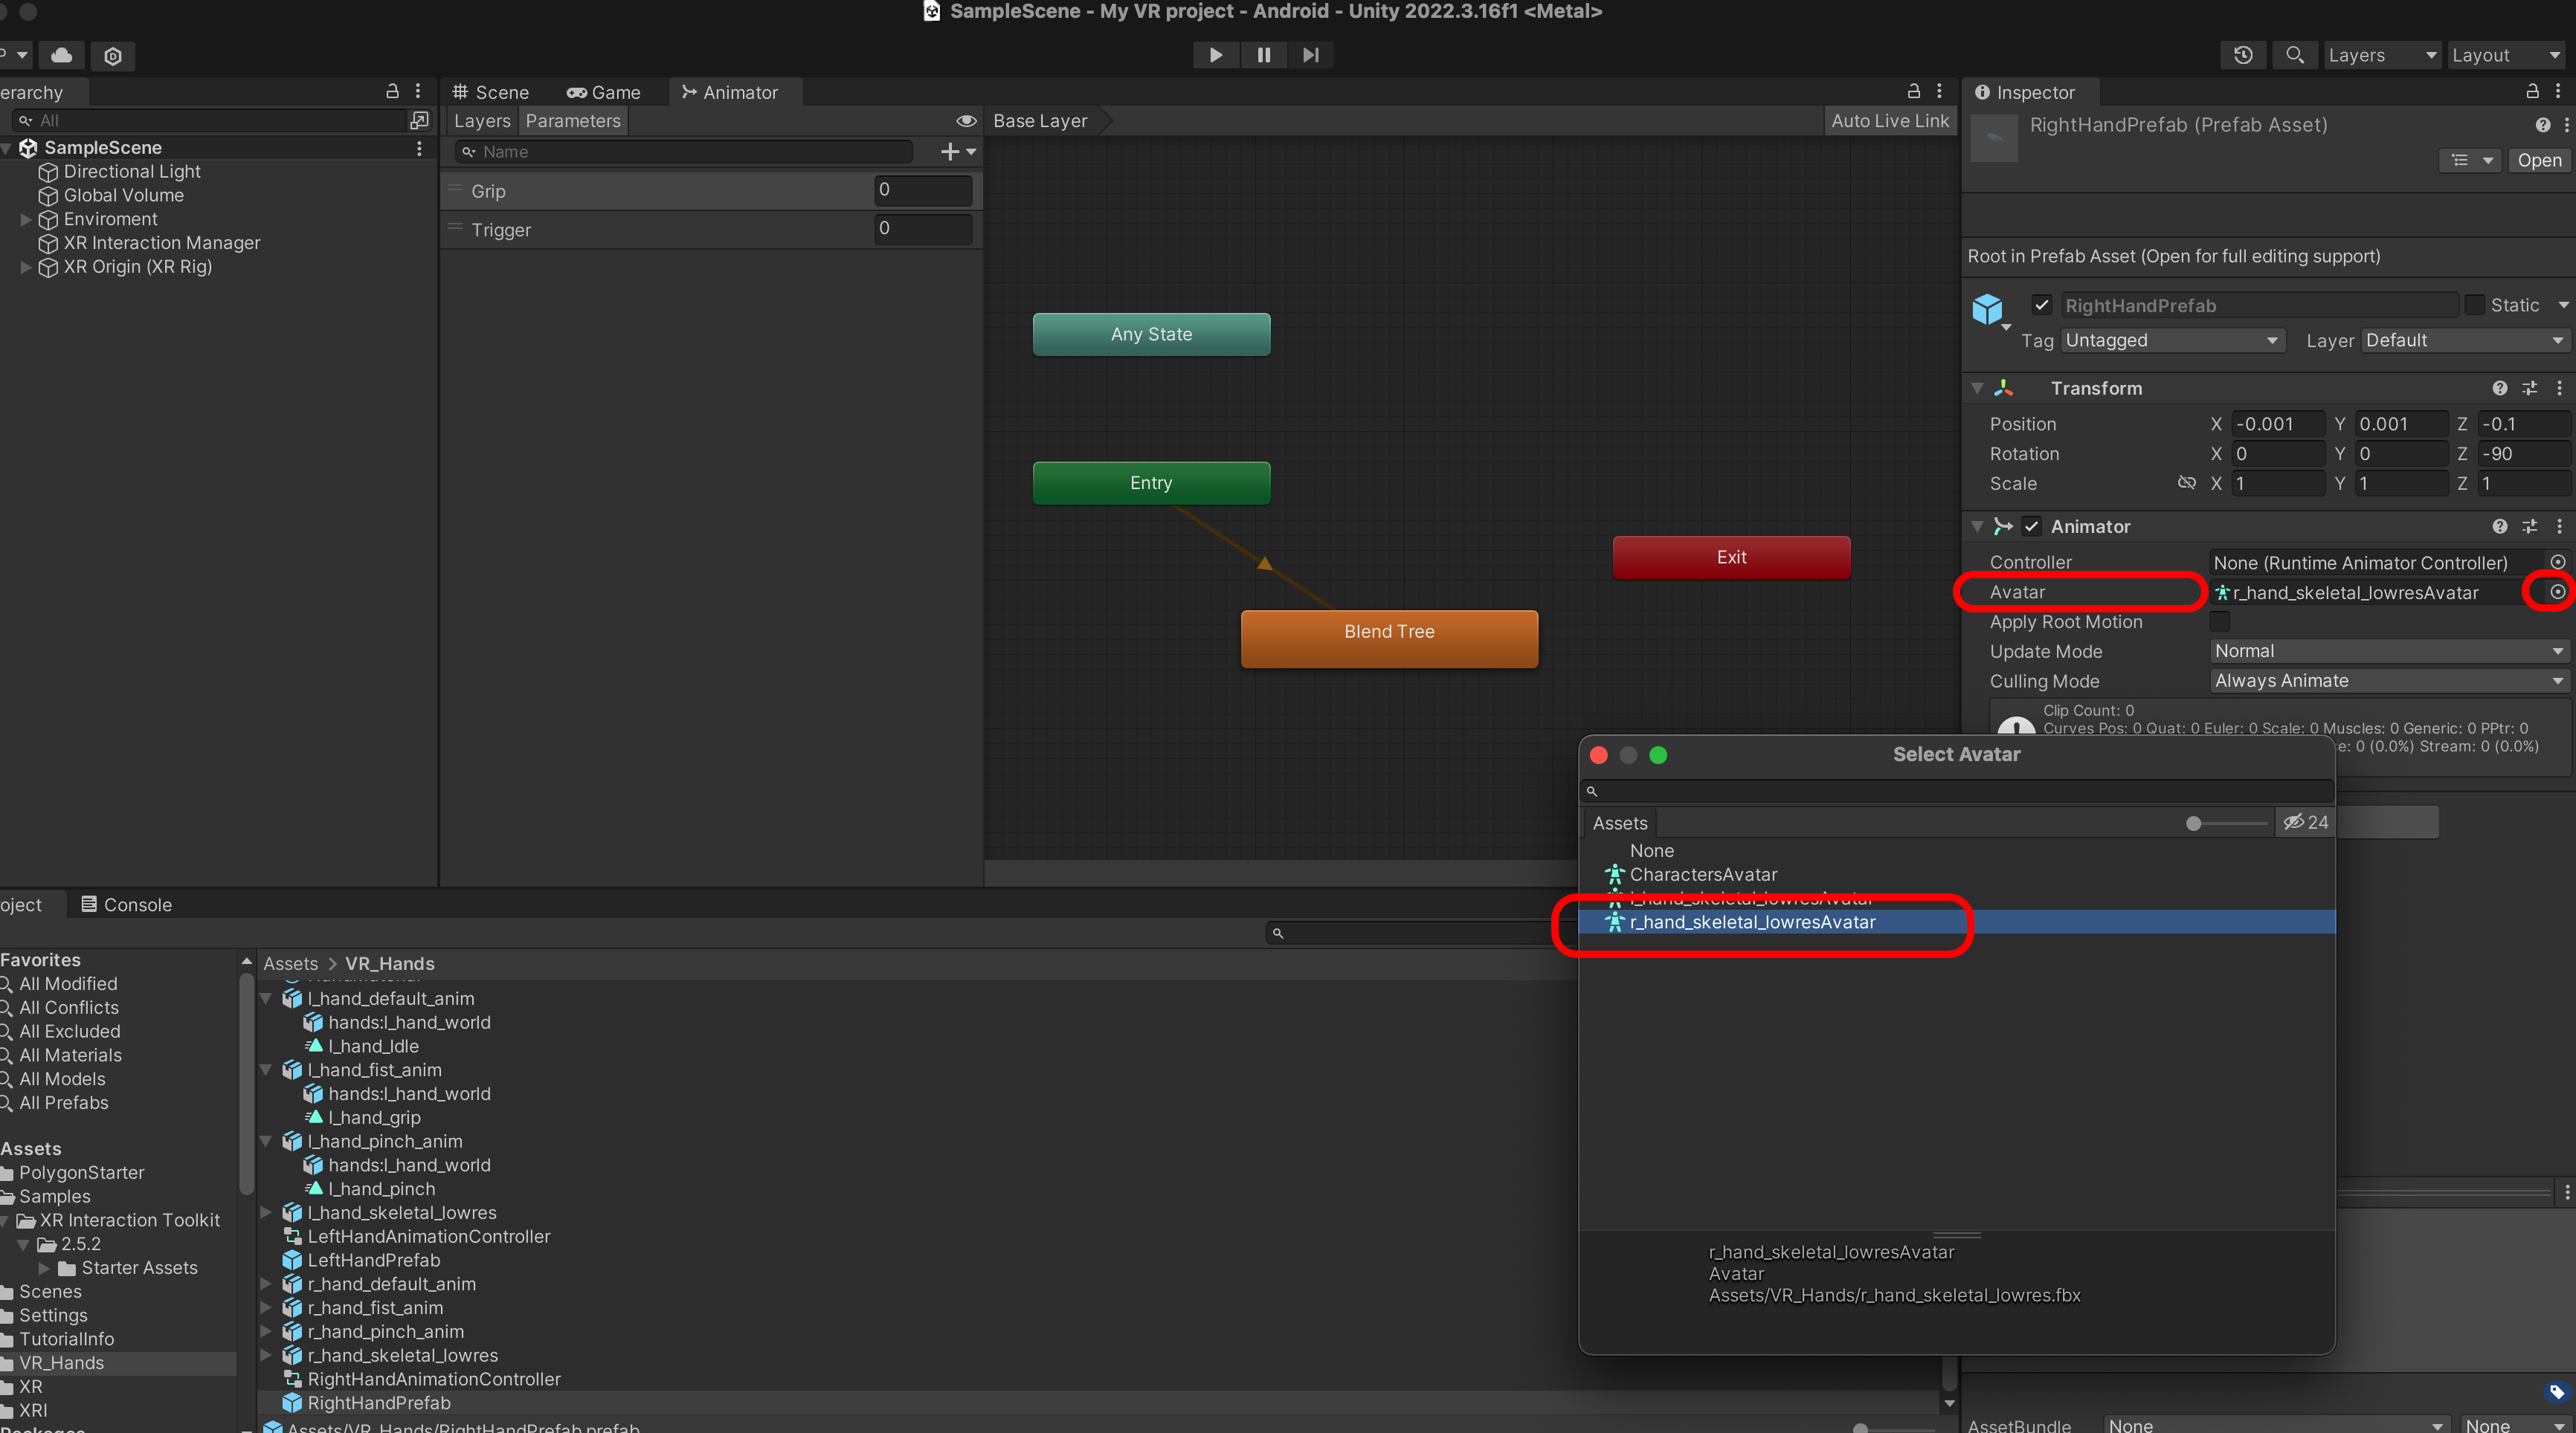
Task: Toggle the Animator layer visibility eye icon
Action: click(965, 121)
